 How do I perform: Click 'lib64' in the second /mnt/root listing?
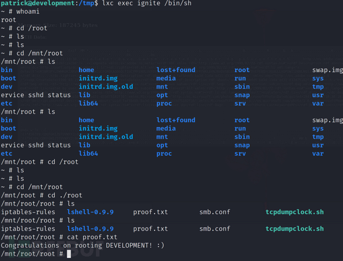tap(88, 153)
